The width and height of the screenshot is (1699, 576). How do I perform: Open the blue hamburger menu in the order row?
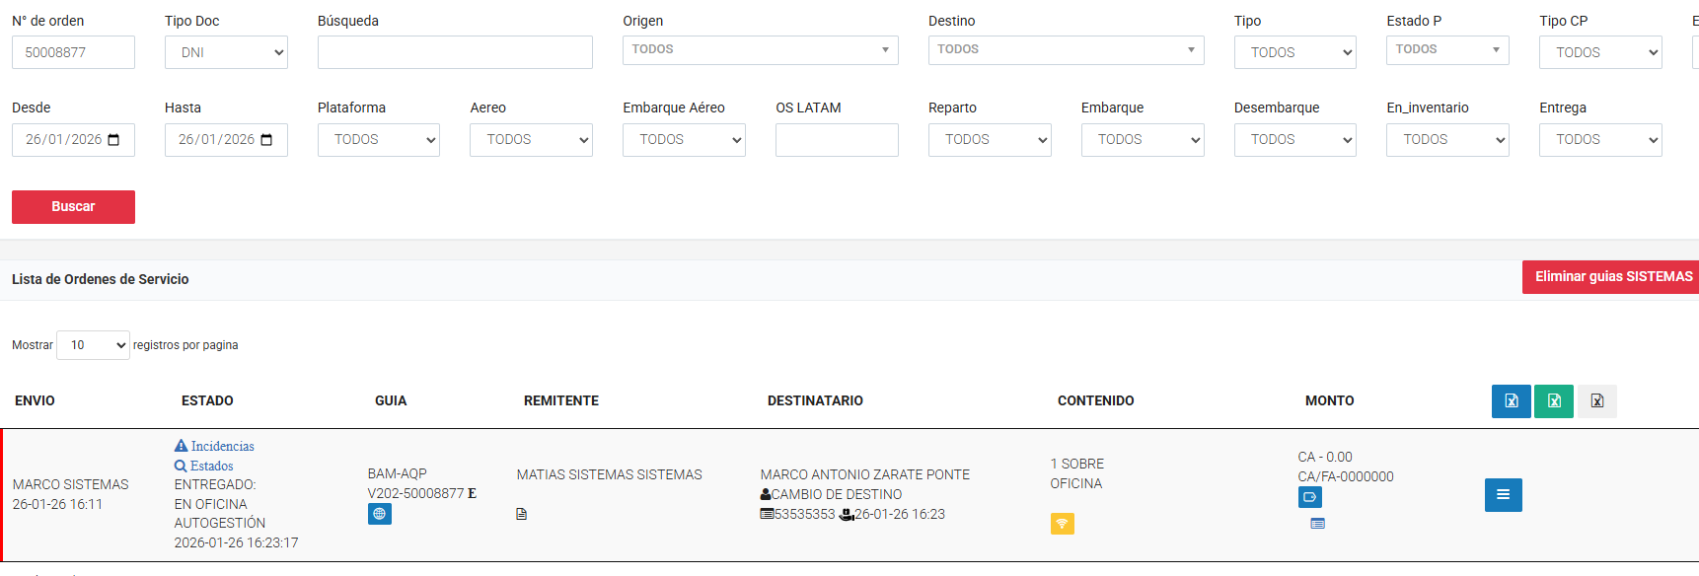1503,495
